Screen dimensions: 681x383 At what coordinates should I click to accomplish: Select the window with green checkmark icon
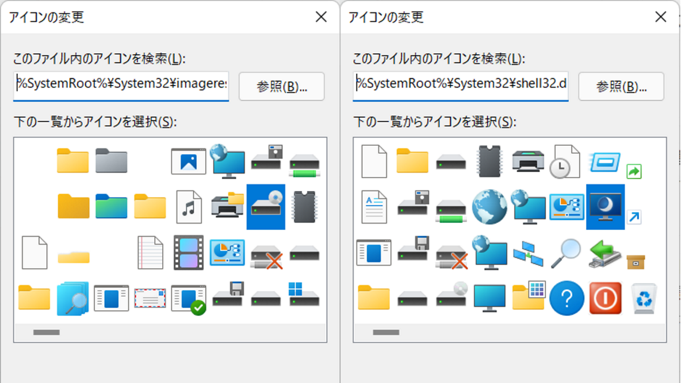pyautogui.click(x=189, y=299)
